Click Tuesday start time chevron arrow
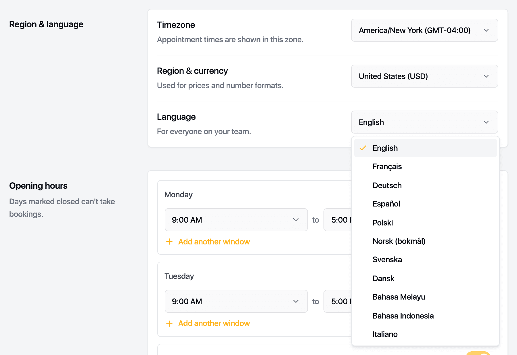Image resolution: width=517 pixels, height=355 pixels. (296, 301)
